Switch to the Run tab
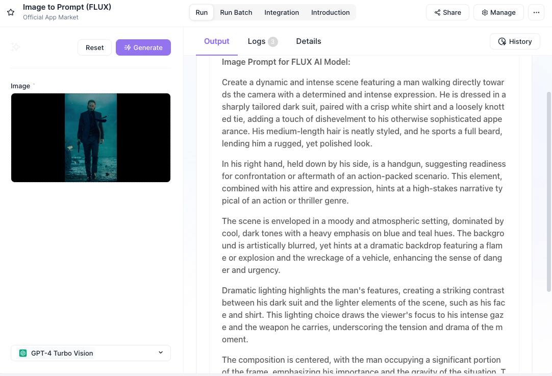This screenshot has width=552, height=376. pyautogui.click(x=202, y=12)
